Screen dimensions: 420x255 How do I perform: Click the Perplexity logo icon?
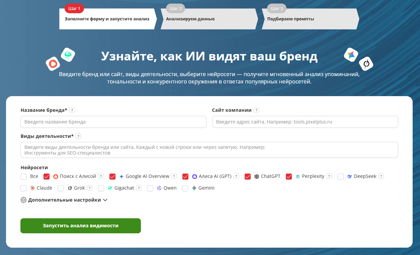pyautogui.click(x=297, y=176)
